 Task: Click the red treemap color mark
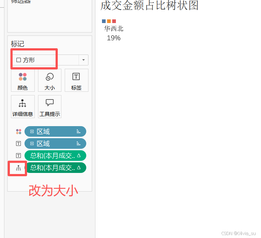114,21
